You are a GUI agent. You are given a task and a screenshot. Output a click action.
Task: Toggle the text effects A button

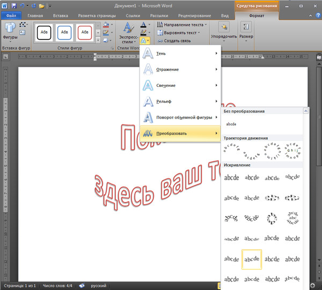(x=145, y=41)
